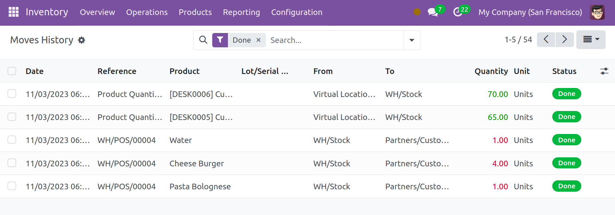
Task: Open the Operations menu
Action: (147, 12)
